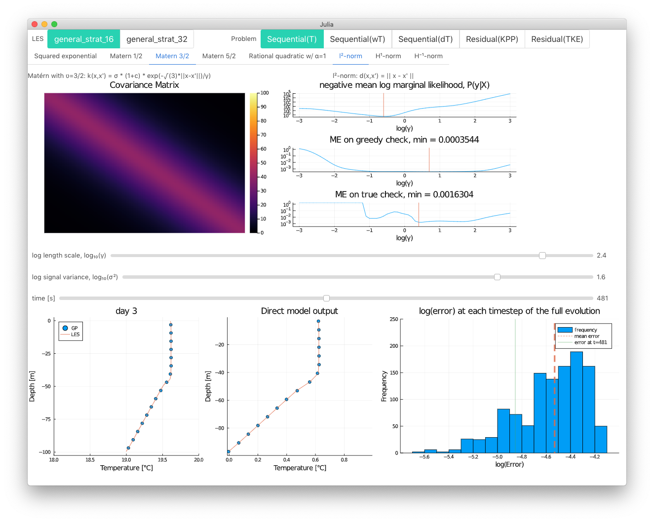654x522 pixels.
Task: Open the Squared exponential kernel tab
Action: [66, 56]
